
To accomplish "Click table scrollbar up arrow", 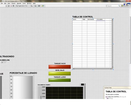I will coord(112,19).
